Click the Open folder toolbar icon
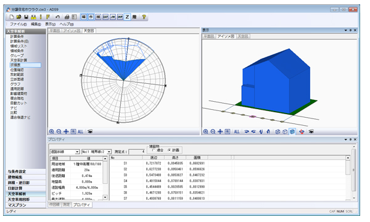 [x=19, y=17]
